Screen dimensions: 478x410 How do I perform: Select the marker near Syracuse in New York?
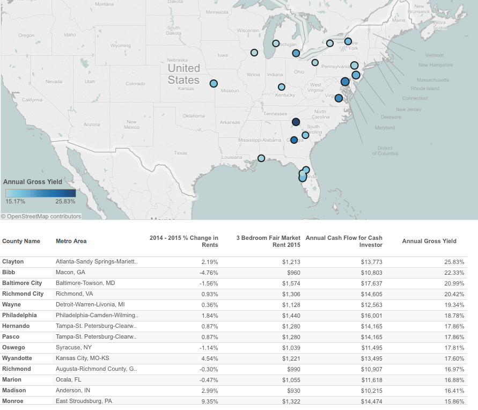click(348, 41)
